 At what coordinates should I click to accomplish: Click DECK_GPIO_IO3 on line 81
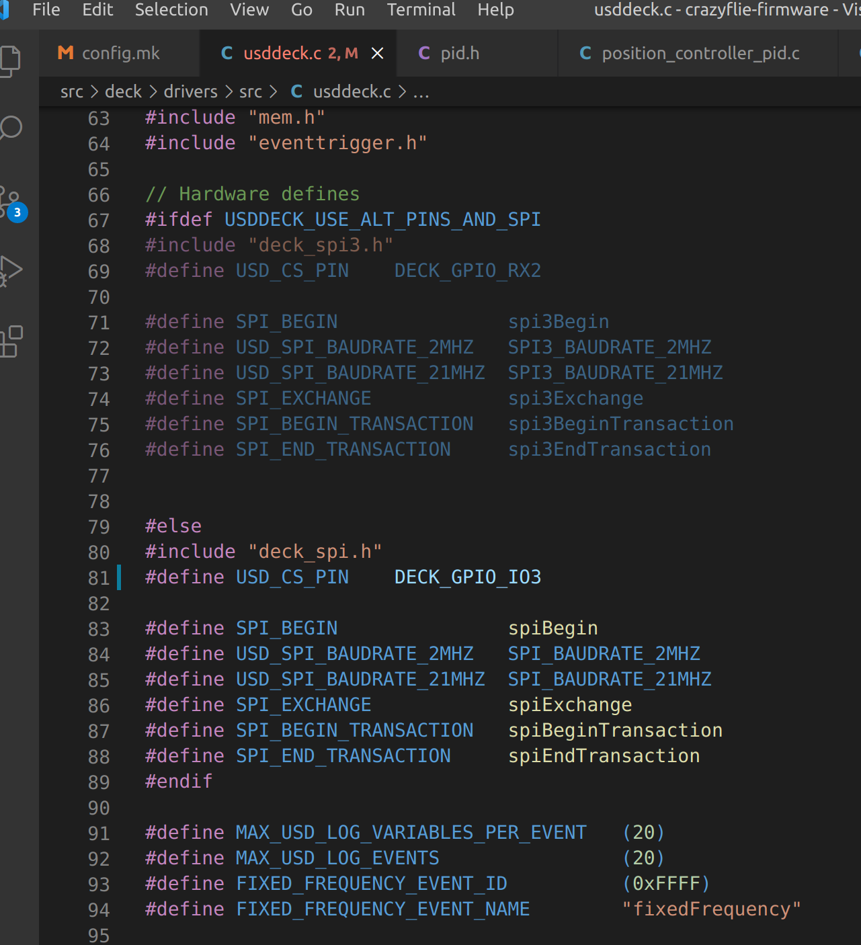(468, 577)
